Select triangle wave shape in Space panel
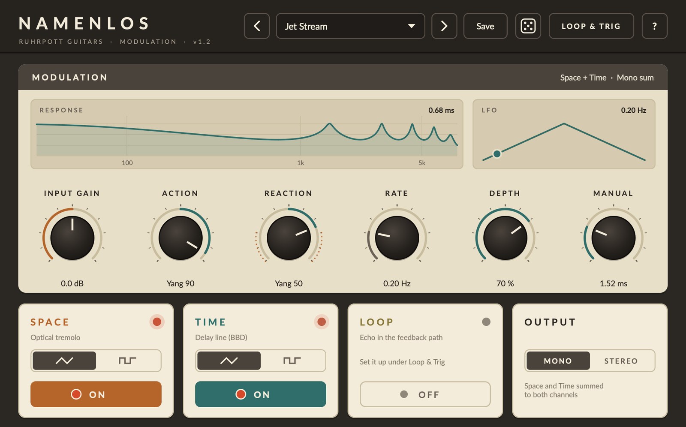This screenshot has height=427, width=686. tap(64, 361)
